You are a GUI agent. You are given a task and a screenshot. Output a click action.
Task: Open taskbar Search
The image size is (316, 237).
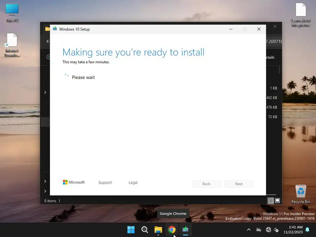click(144, 230)
